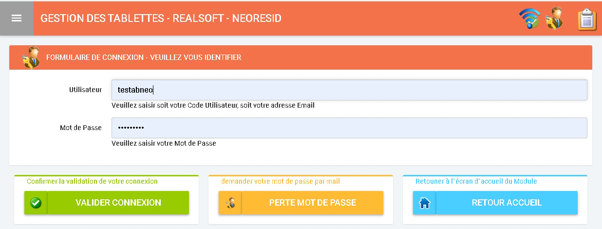The height and width of the screenshot is (229, 602).
Task: Click the key icon on Perte Mot de Passe
Action: pyautogui.click(x=230, y=203)
